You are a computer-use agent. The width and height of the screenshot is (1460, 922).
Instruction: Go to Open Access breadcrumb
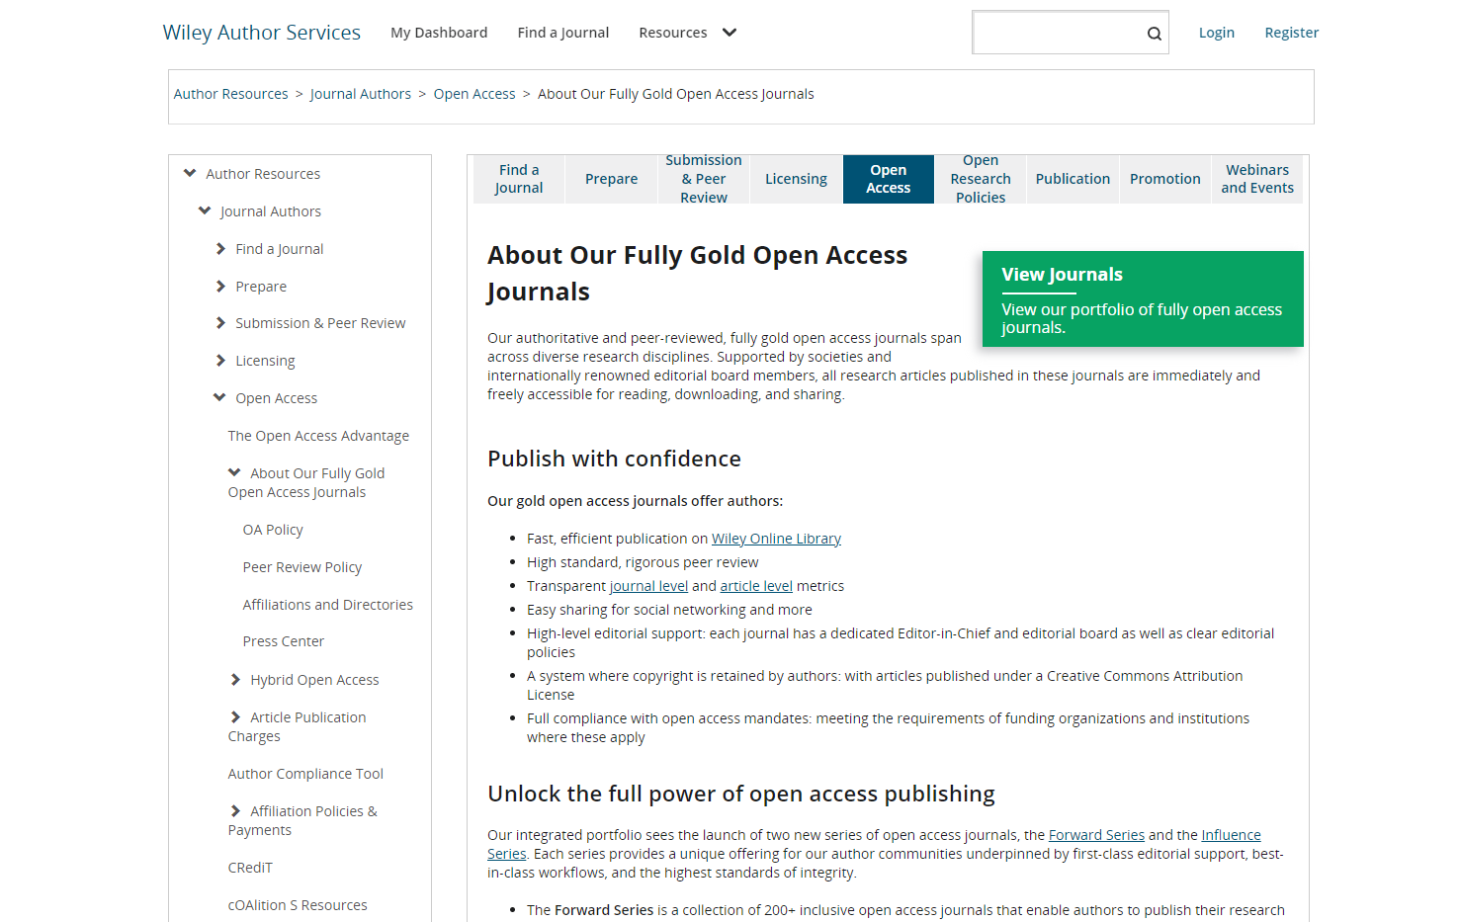(474, 94)
